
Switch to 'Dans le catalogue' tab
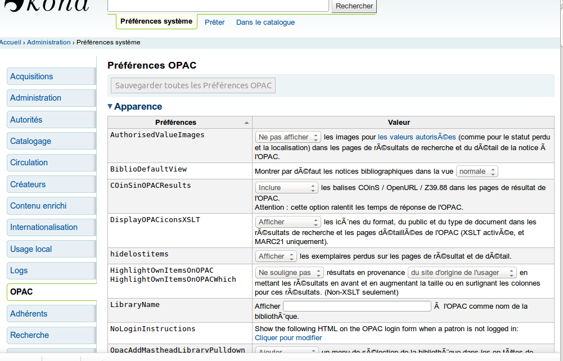point(265,22)
